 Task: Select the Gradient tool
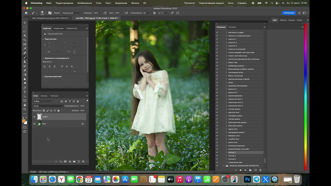click(x=25, y=75)
